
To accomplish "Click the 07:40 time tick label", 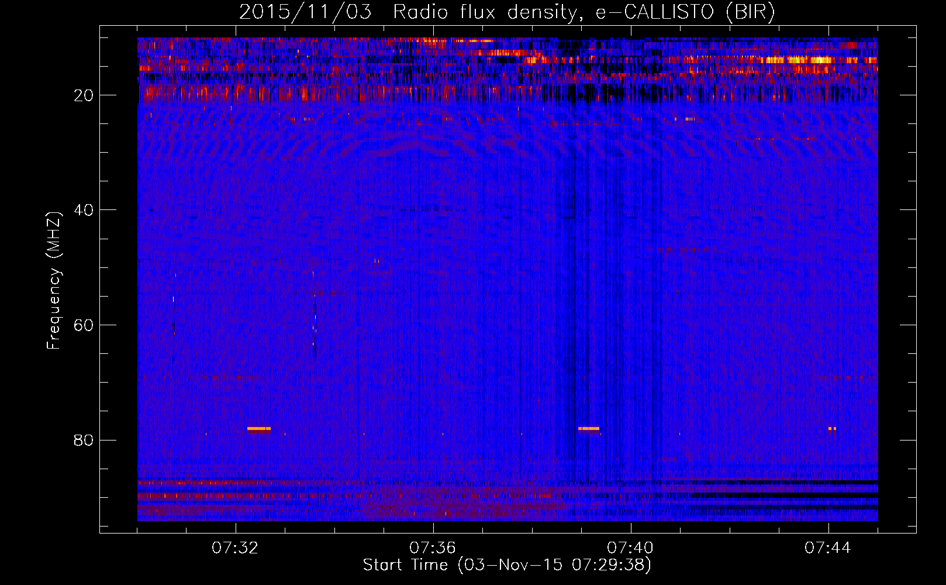I will 630,548.
